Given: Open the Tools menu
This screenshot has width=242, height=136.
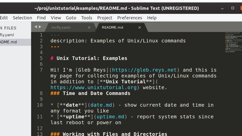Looking at the screenshot, I should tap(87, 18).
